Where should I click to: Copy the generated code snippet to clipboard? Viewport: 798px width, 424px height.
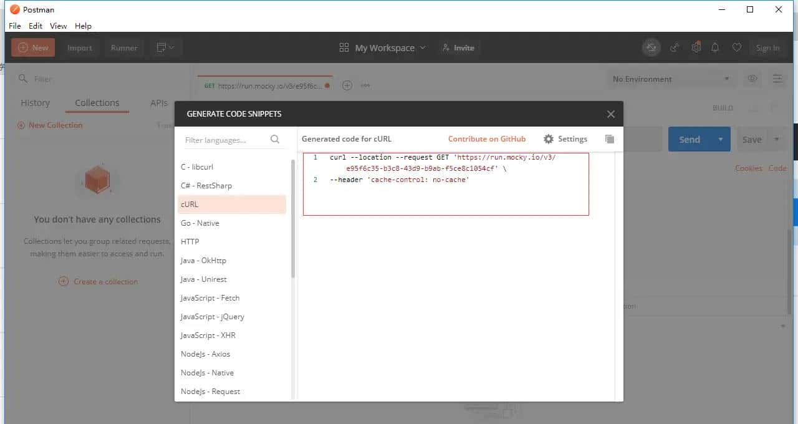(610, 139)
